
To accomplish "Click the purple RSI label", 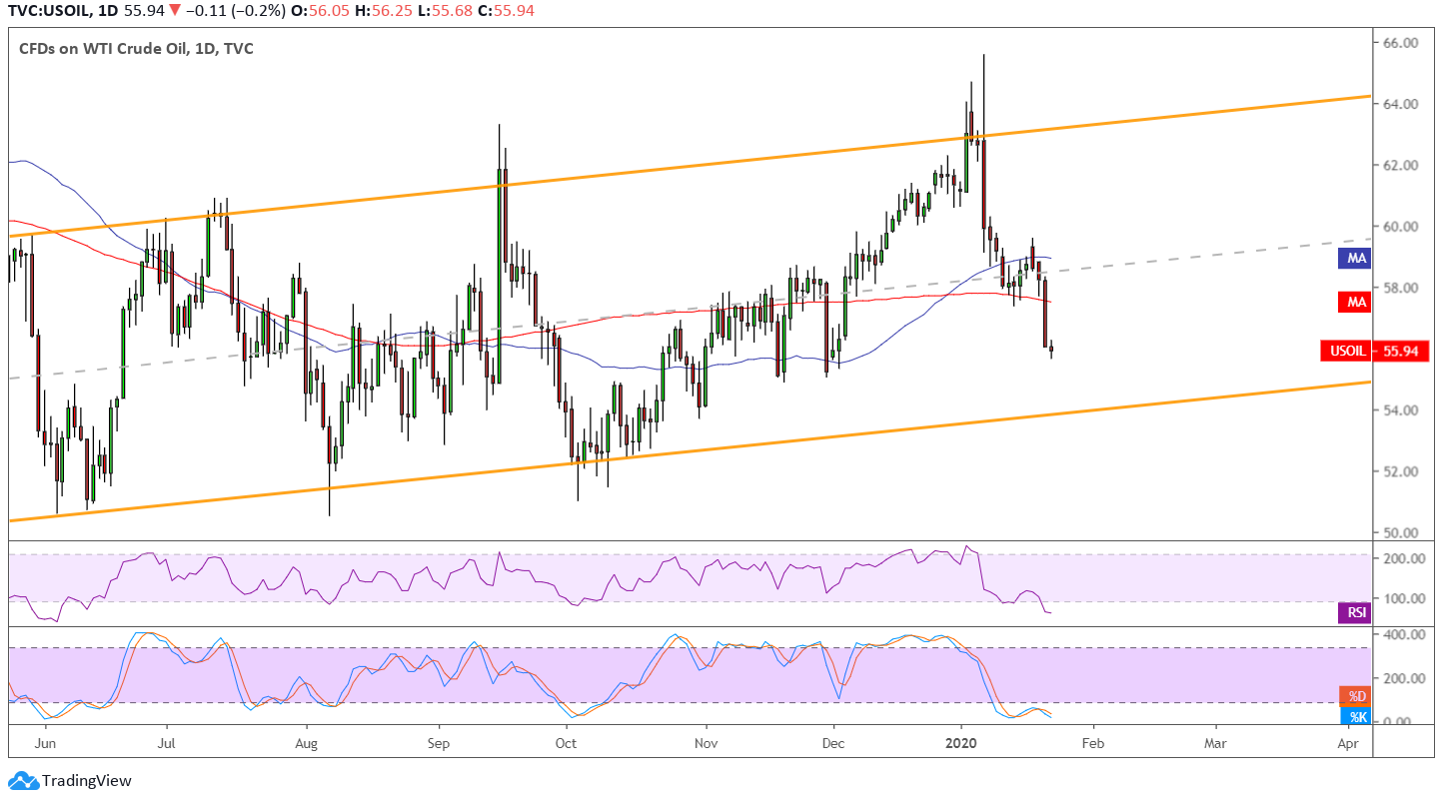I will (x=1356, y=613).
